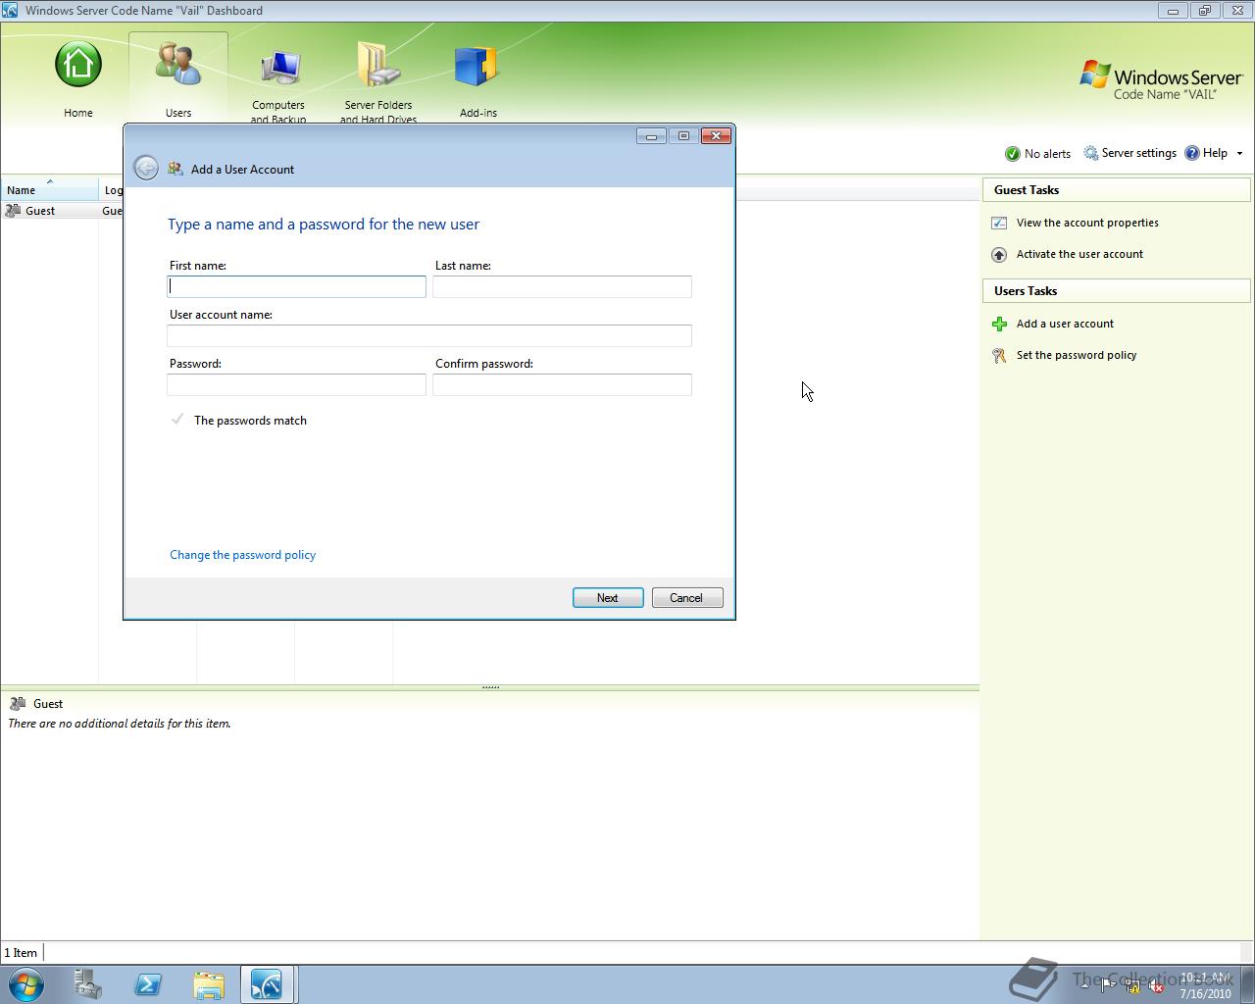
Task: Click the Dashboard window title icon
Action: 10,10
